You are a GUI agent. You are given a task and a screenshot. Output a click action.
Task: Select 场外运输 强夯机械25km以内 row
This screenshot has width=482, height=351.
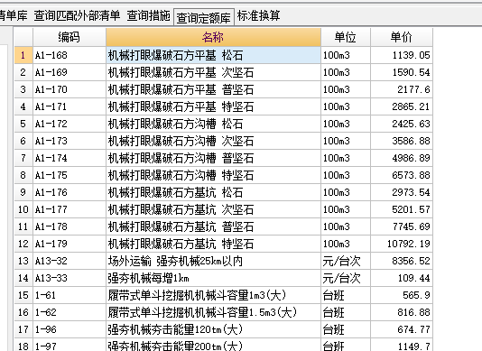coord(213,262)
